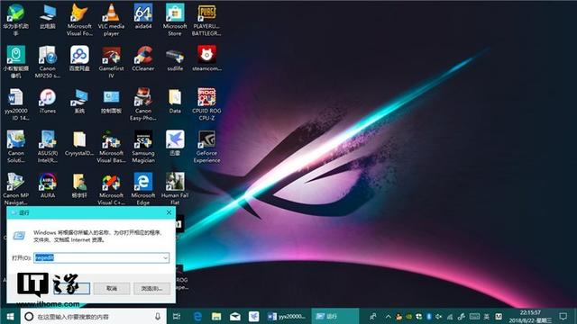Select the GeForce Experience desktop icon
Screen dimensions: 577x324
coord(206,147)
